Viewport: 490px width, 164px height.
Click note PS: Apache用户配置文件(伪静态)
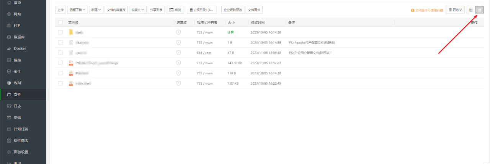[312, 42]
